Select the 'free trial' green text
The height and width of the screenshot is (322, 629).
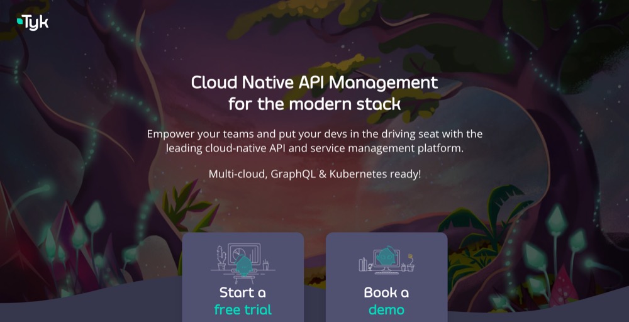pyautogui.click(x=243, y=309)
